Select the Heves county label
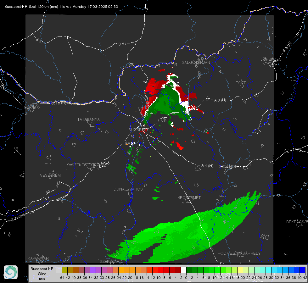This screenshot has width=308, height=283. click(233, 128)
